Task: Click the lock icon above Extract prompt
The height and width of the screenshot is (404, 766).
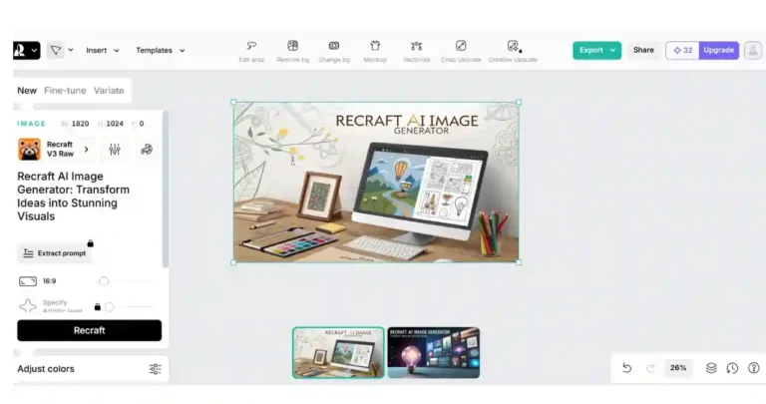Action: click(91, 243)
